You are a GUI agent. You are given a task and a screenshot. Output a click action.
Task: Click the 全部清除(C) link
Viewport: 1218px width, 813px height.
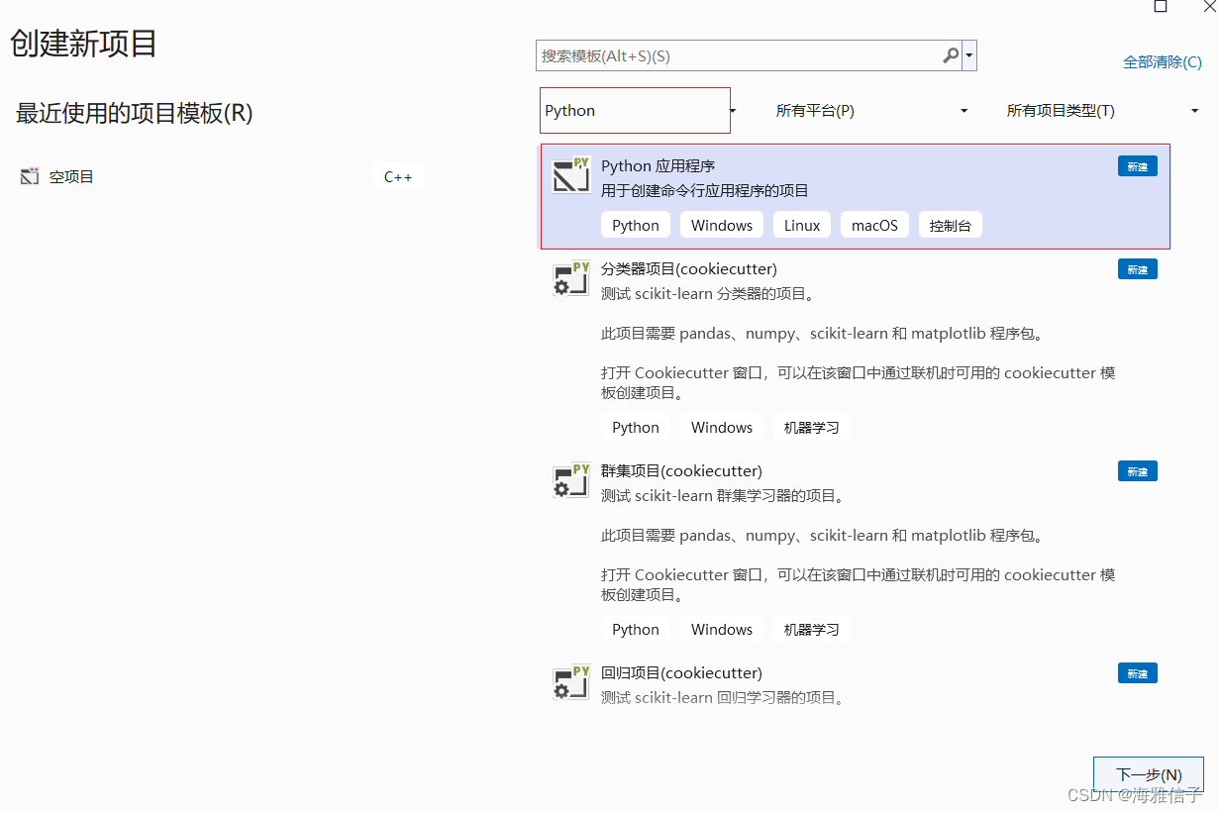(1163, 61)
